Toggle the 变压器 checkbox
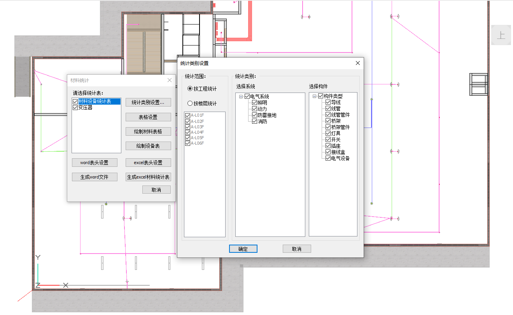 tap(75, 108)
